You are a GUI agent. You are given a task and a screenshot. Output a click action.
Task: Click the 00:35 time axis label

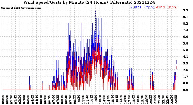[7, 99]
